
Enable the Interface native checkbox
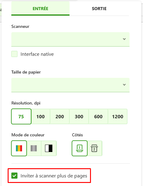coord(14,54)
